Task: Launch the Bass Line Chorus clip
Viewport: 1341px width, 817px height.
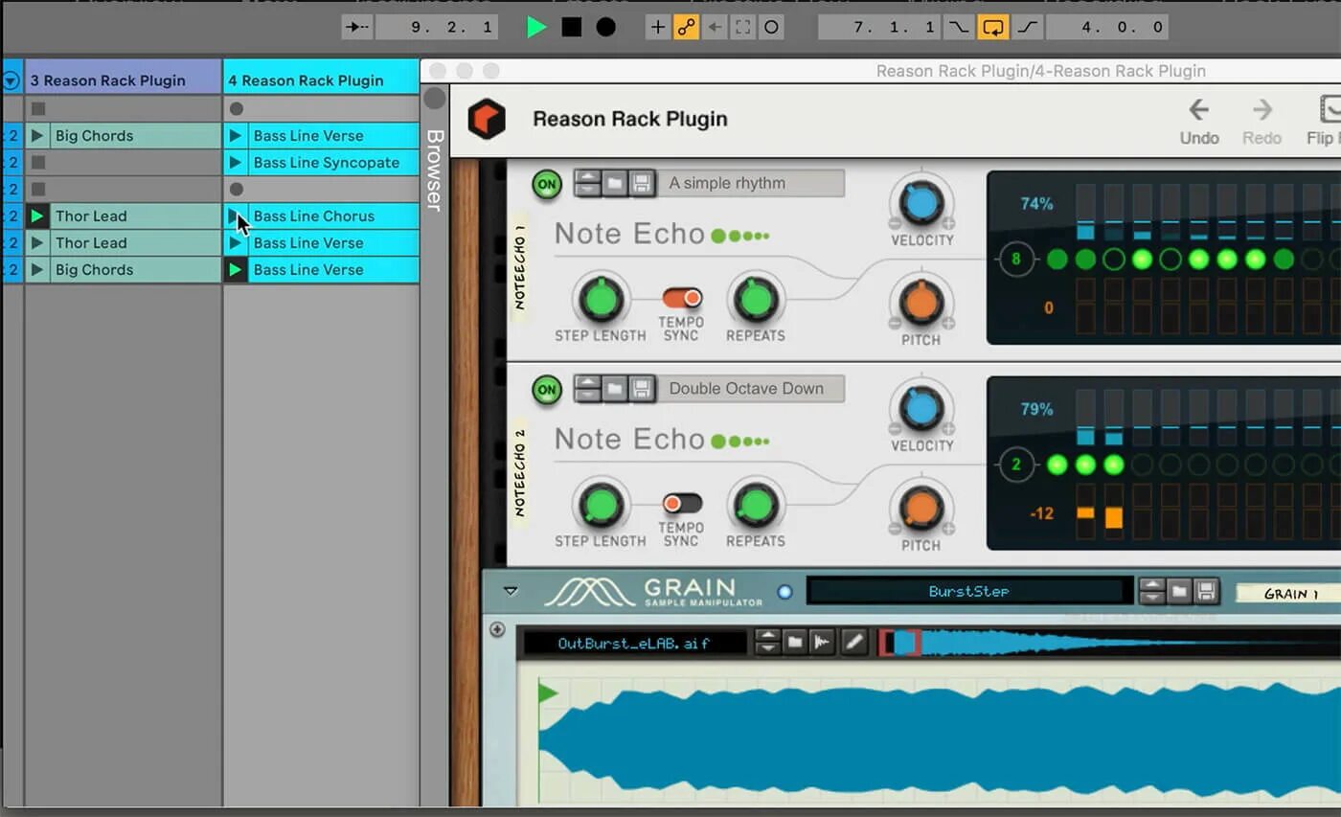Action: pyautogui.click(x=236, y=216)
